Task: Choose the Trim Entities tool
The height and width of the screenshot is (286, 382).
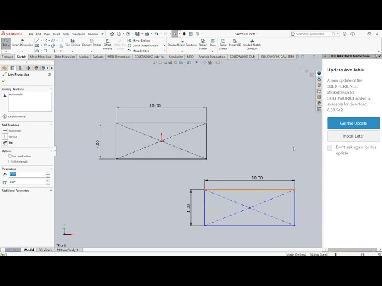Action: (73, 43)
